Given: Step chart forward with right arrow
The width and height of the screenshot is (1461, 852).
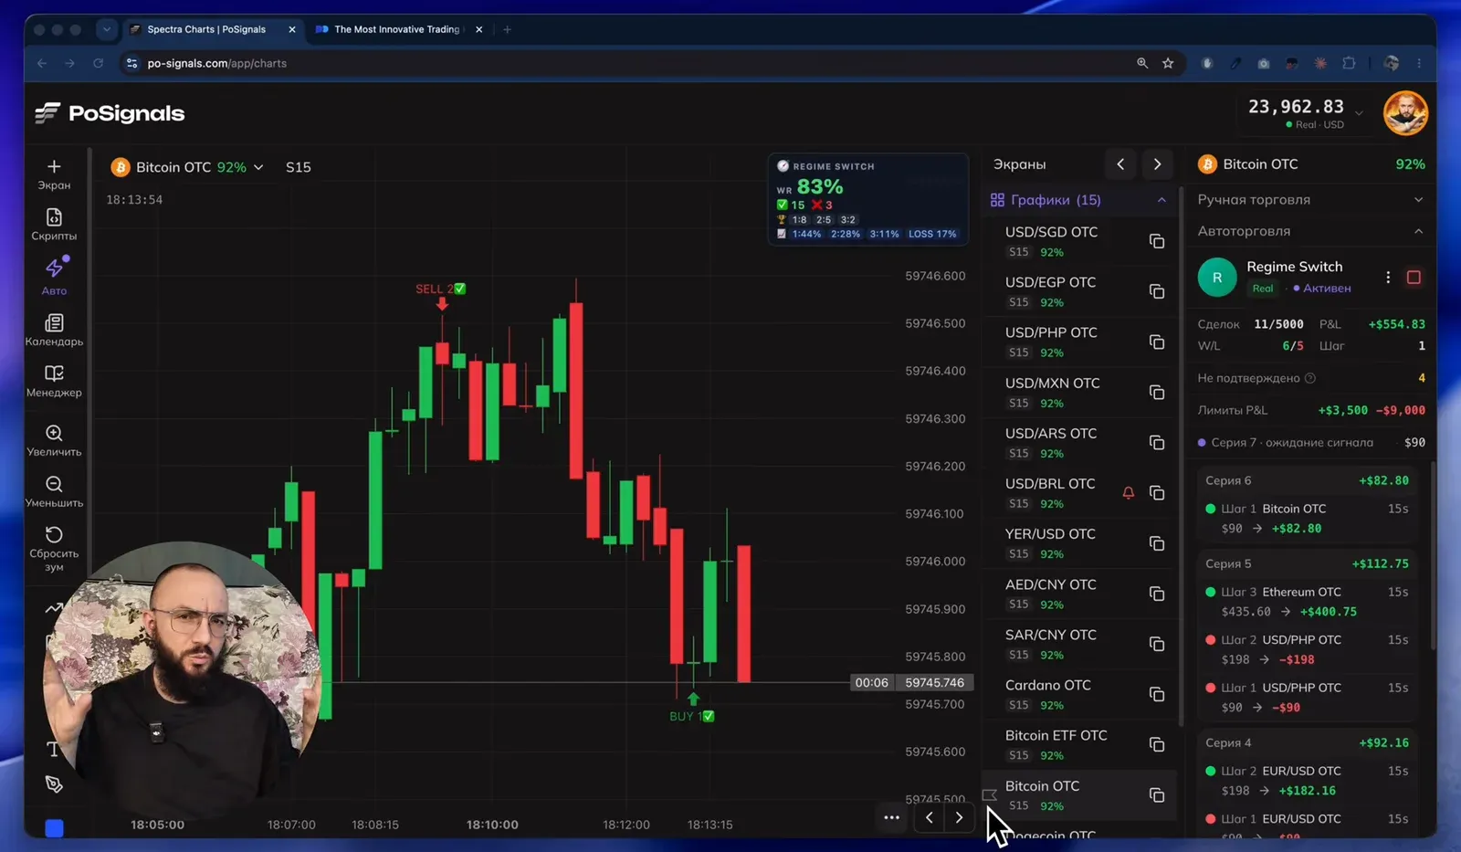Looking at the screenshot, I should point(959,817).
